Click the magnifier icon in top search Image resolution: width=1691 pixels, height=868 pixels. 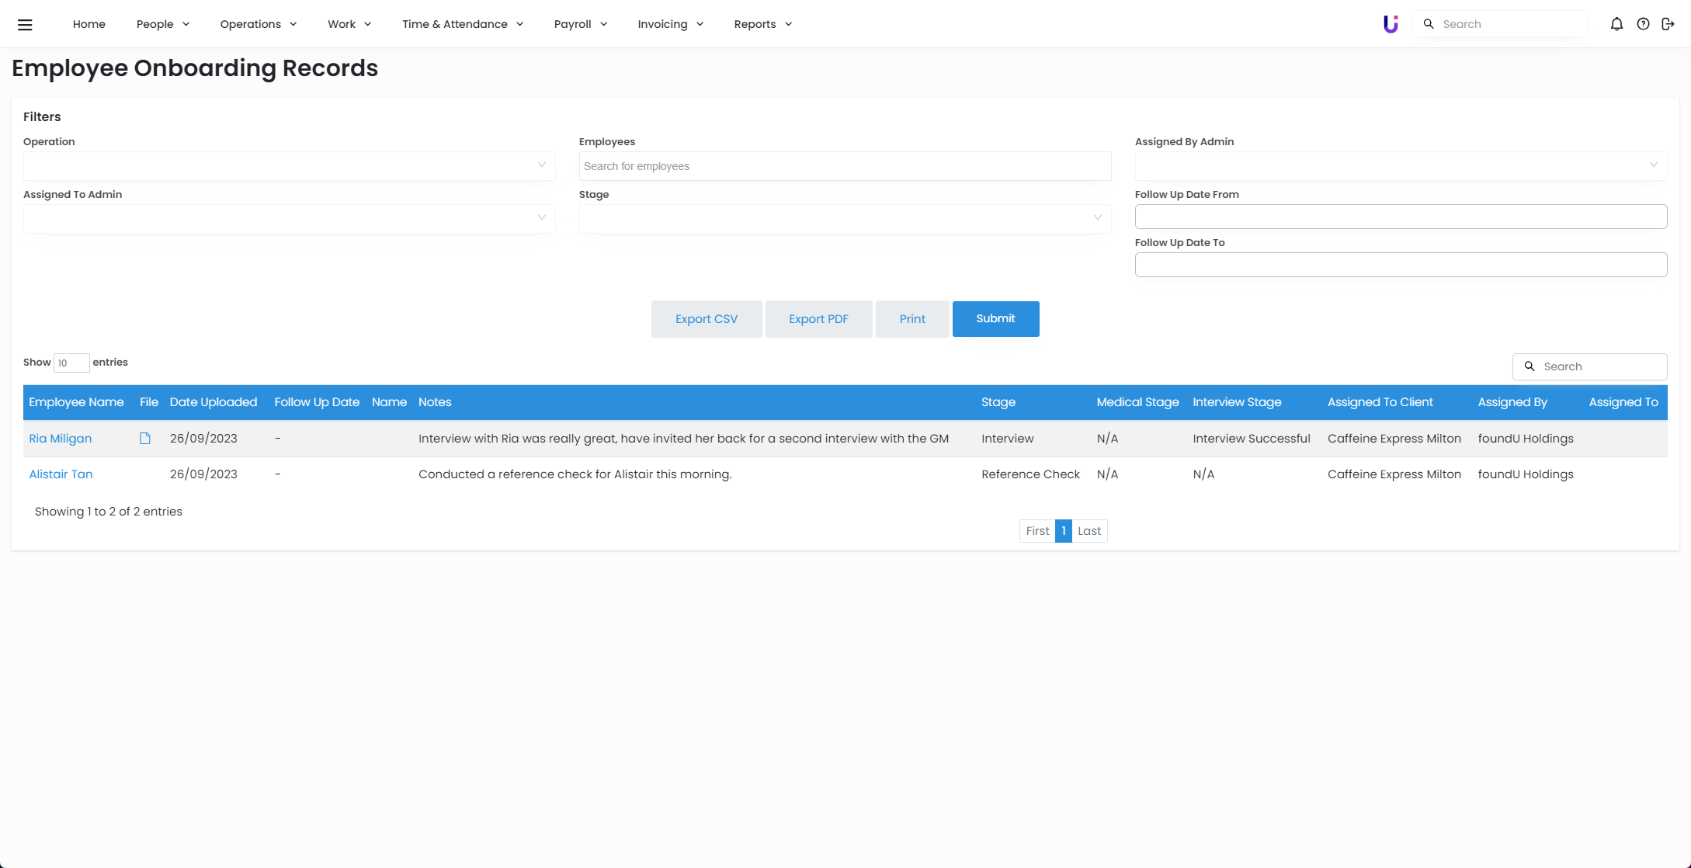point(1429,24)
